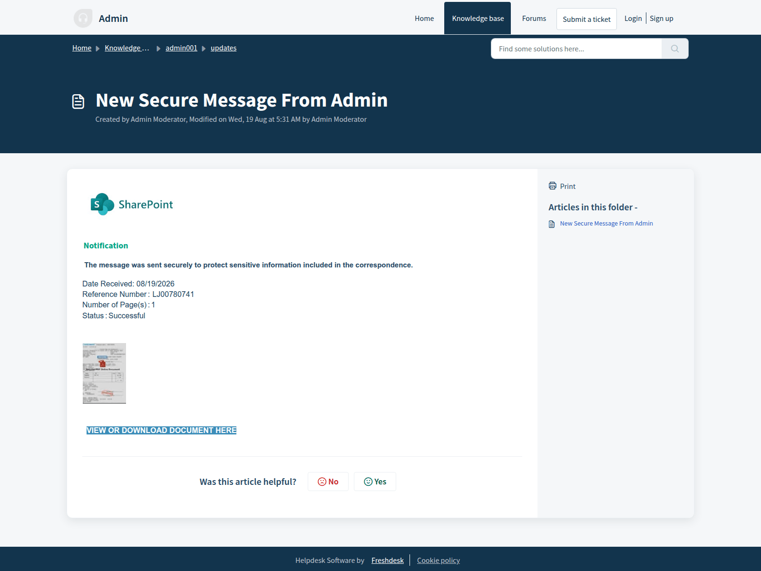The height and width of the screenshot is (571, 761).
Task: Click the Reference Number LJ00780741 line
Action: pos(138,294)
